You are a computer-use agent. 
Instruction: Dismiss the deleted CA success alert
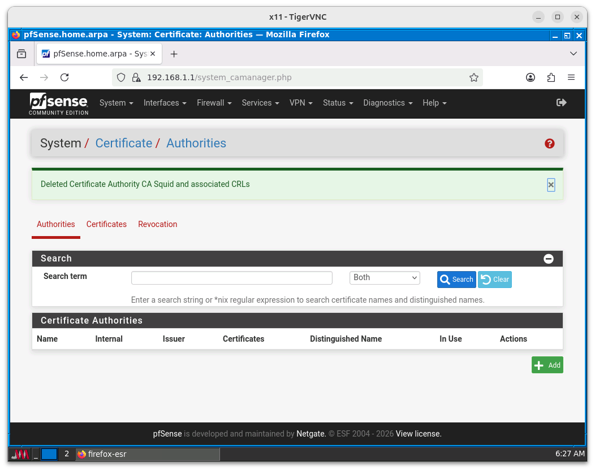551,185
